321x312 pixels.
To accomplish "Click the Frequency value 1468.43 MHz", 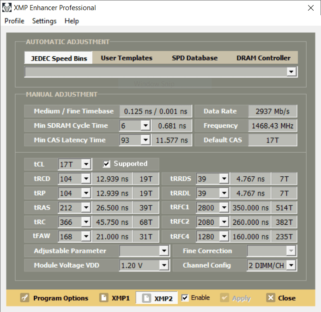I will tap(273, 126).
